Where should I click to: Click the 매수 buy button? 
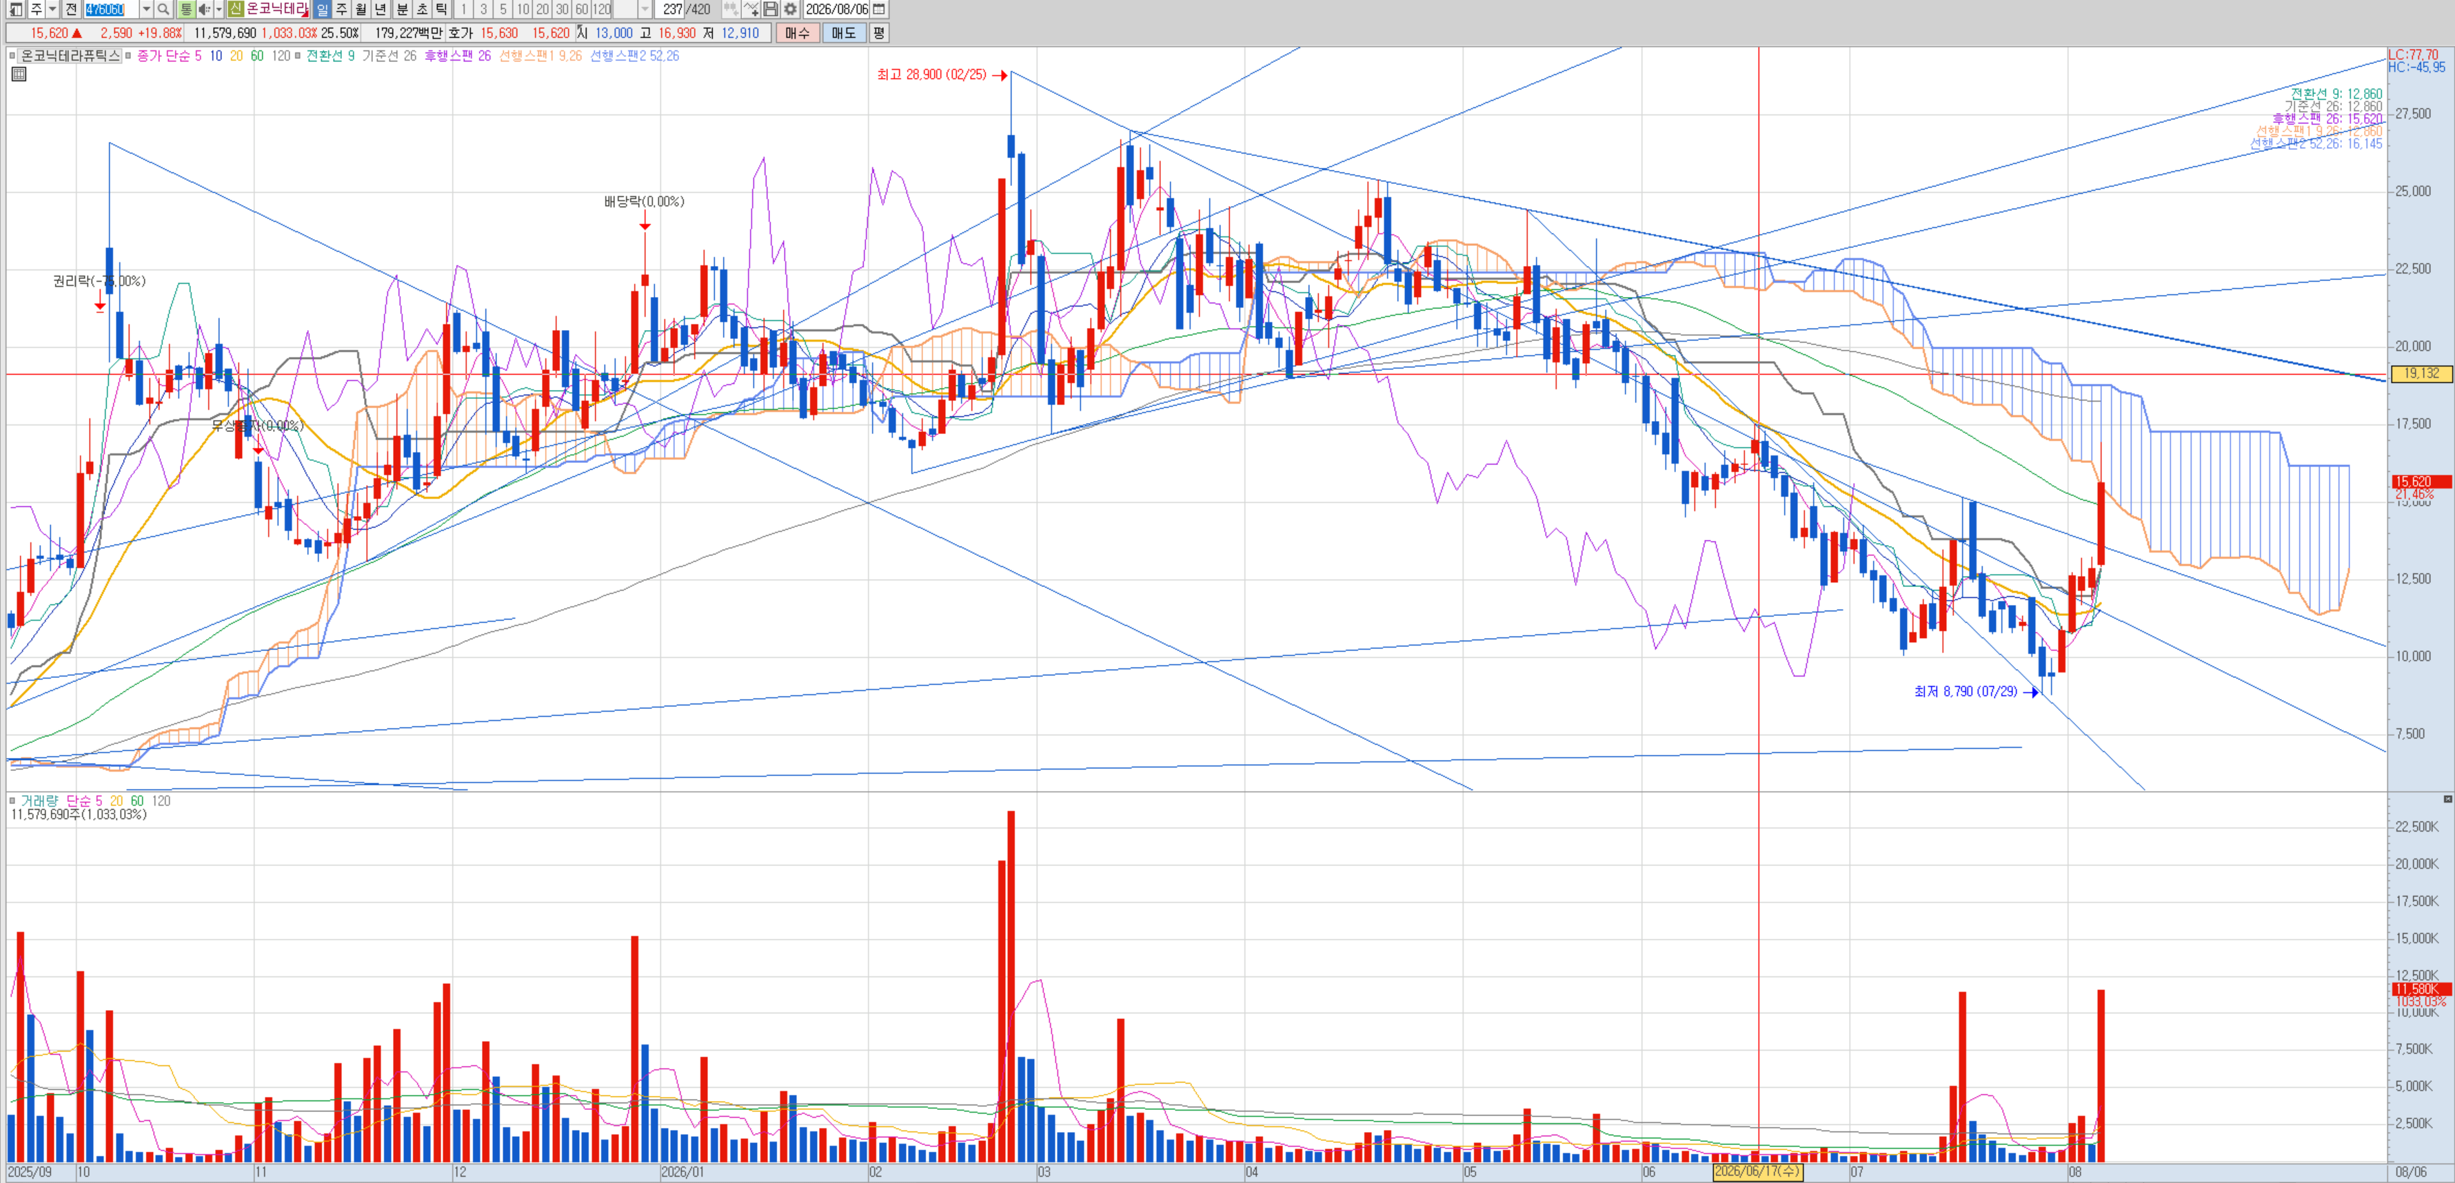coord(798,33)
